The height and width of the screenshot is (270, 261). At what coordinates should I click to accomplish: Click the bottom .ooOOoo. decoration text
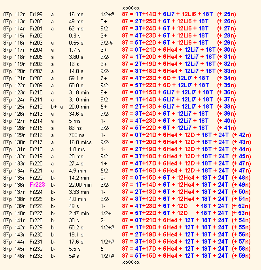(x=130, y=262)
